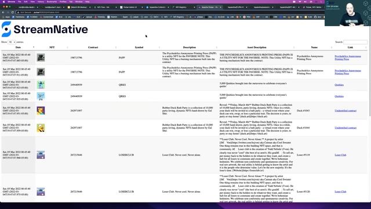Screen dimensions: 371x209
Task: Sort the table by Date column
Action: (18, 48)
